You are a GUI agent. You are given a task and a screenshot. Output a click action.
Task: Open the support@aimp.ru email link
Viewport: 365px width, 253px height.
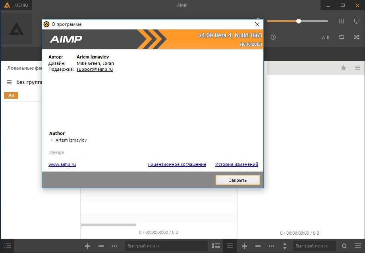95,69
